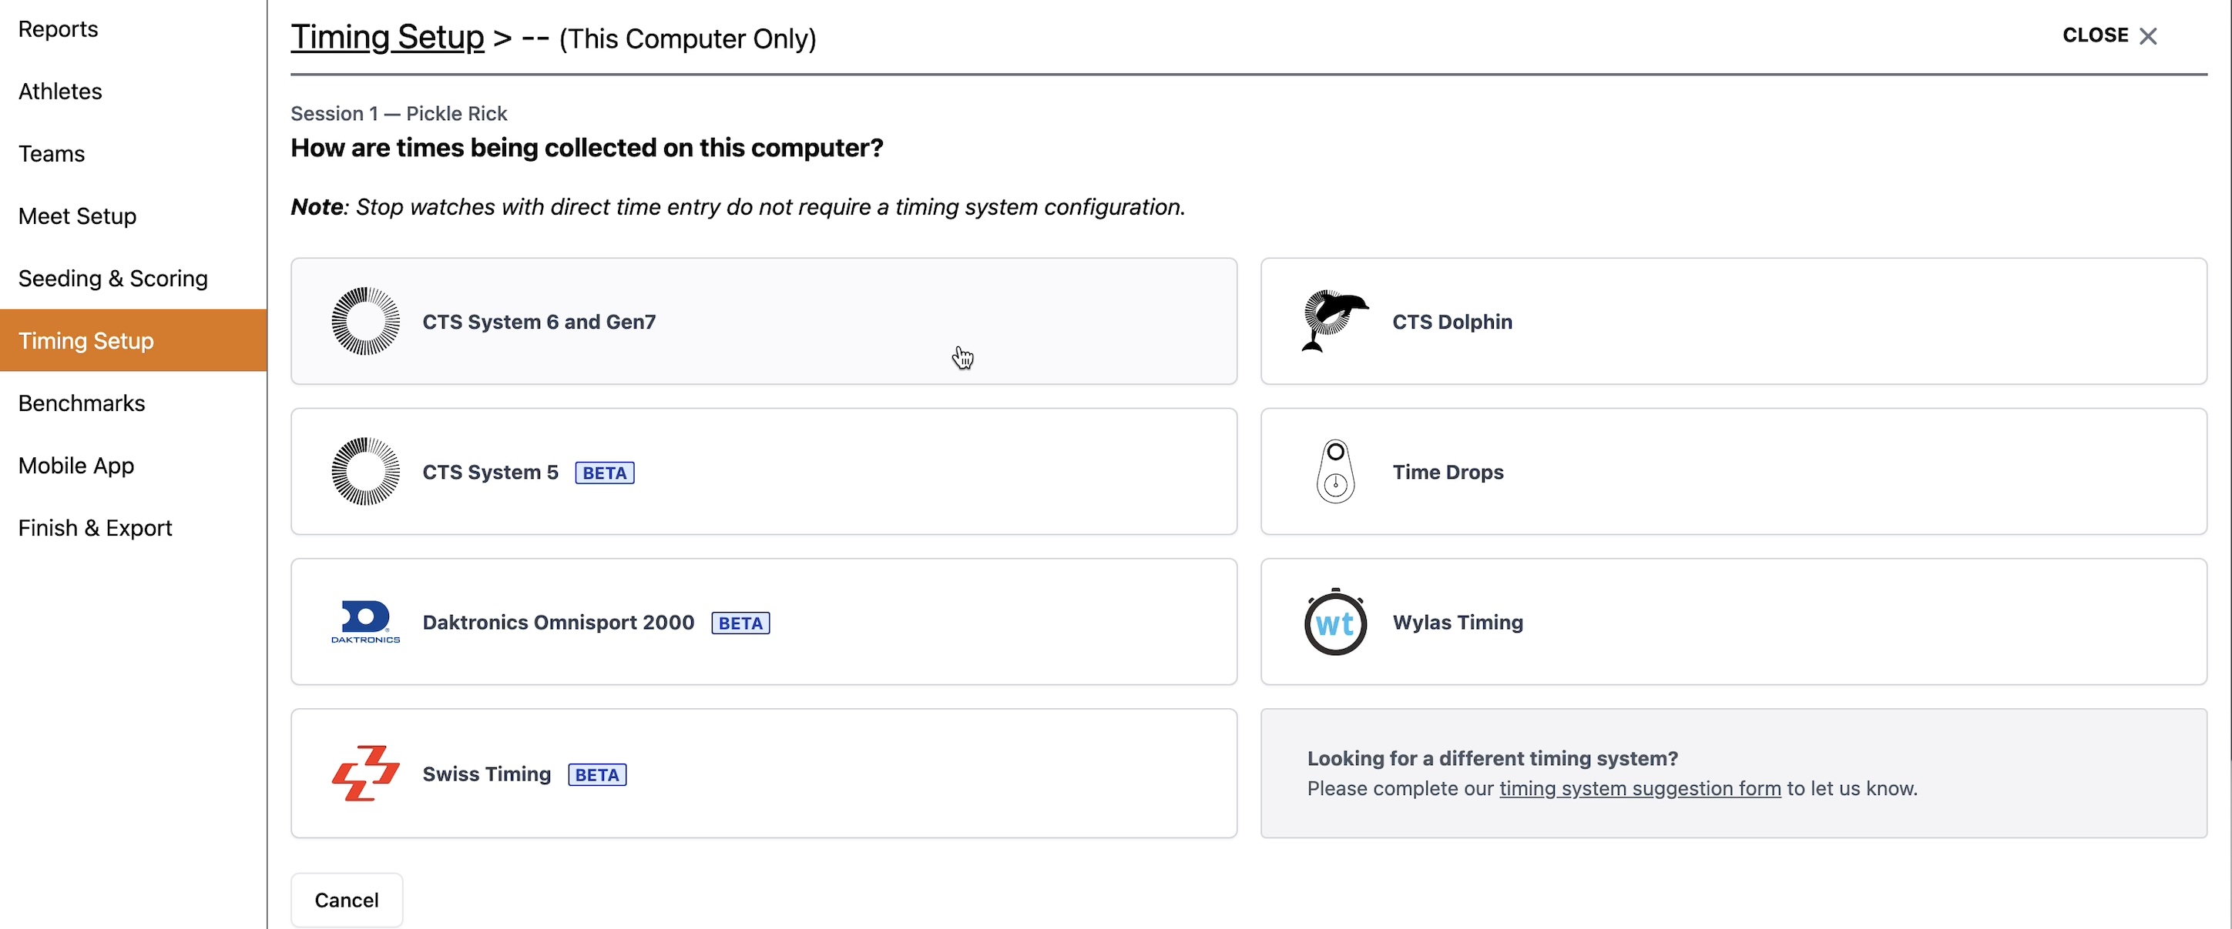
Task: Click the Time Drops device icon
Action: (1335, 472)
